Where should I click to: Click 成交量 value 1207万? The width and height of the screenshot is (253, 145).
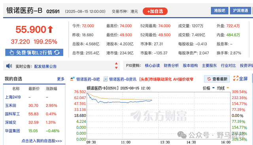tap(197, 26)
